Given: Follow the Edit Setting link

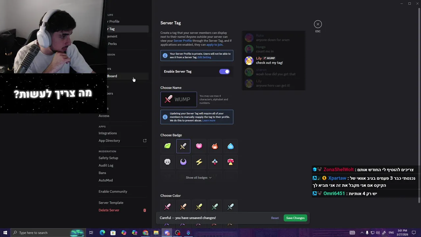Looking at the screenshot, I should [204, 57].
